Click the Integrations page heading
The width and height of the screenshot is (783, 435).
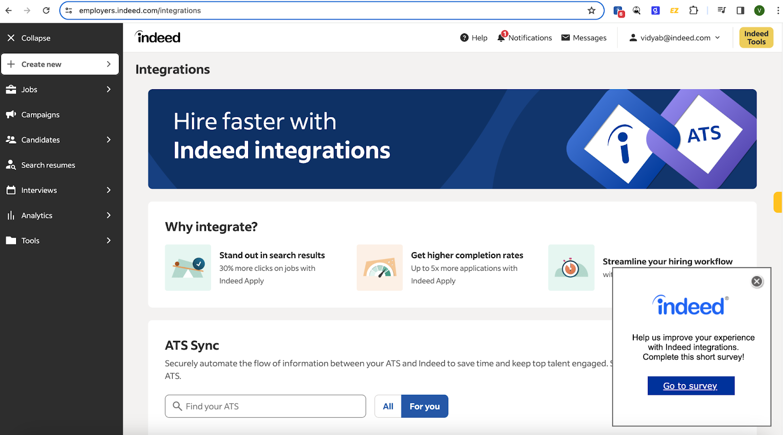point(173,70)
